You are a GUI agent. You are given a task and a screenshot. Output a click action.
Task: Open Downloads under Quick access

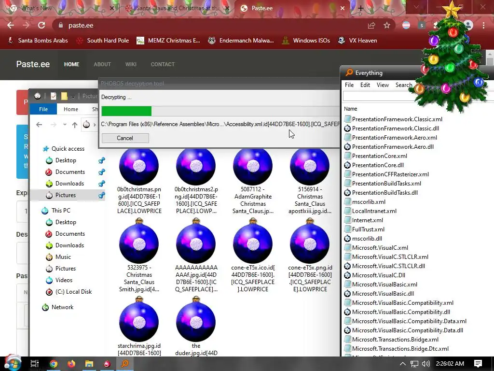click(69, 184)
